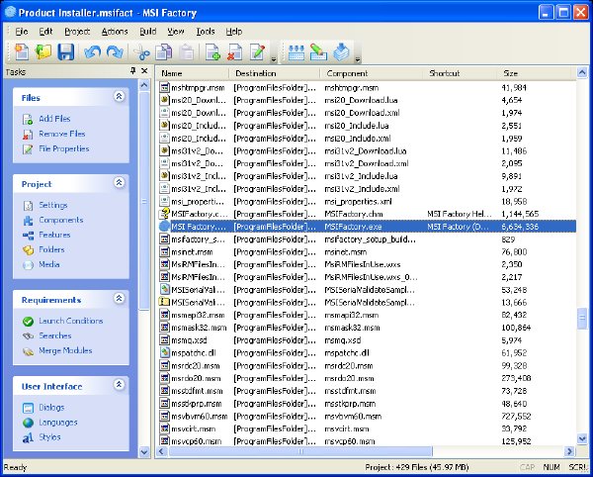Open File Properties link
This screenshot has width=593, height=477.
coord(64,148)
